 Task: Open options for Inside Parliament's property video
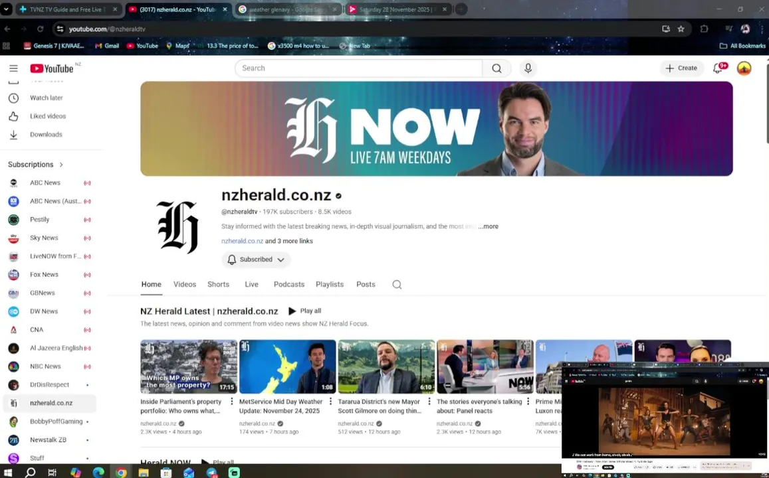click(x=231, y=402)
